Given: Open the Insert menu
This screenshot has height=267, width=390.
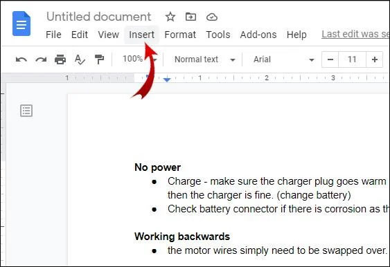Looking at the screenshot, I should 141,35.
